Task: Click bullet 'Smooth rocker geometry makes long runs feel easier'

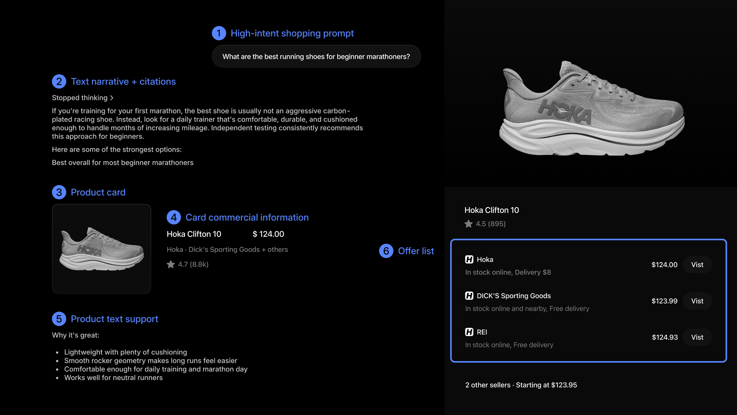Action: coord(151,361)
